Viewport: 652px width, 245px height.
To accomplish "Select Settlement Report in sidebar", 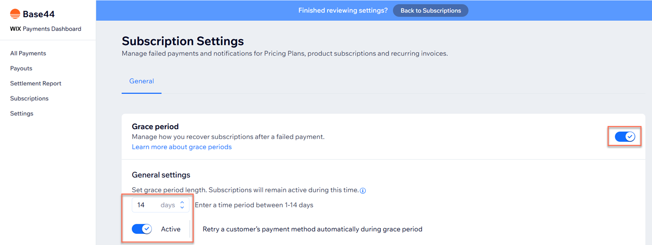I will coord(36,83).
